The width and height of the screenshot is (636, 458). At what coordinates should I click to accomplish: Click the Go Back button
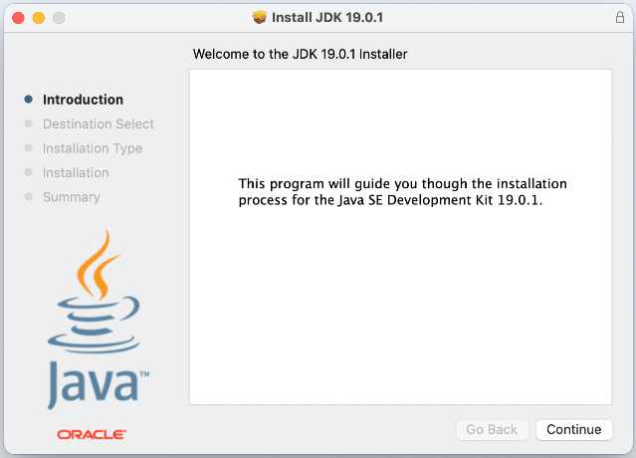coord(492,429)
